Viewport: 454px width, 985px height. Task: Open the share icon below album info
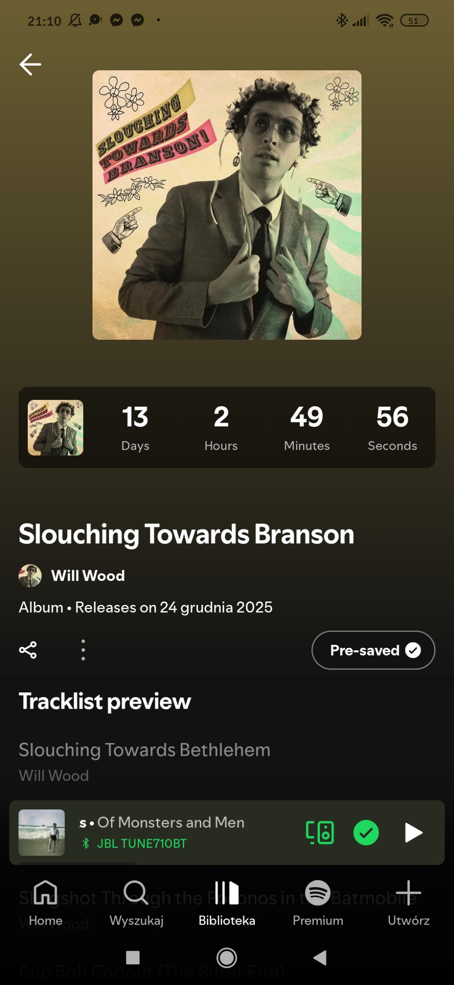[x=28, y=650]
